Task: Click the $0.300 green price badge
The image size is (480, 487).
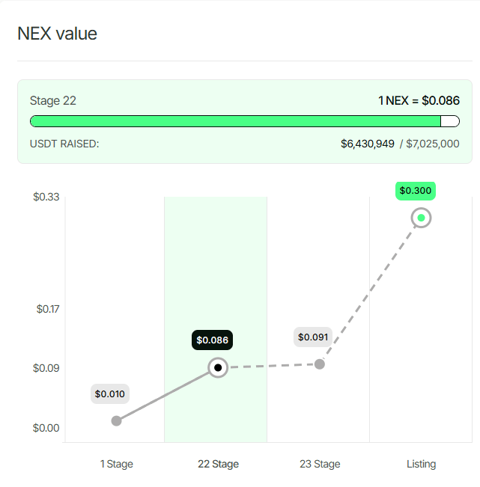Action: point(416,191)
